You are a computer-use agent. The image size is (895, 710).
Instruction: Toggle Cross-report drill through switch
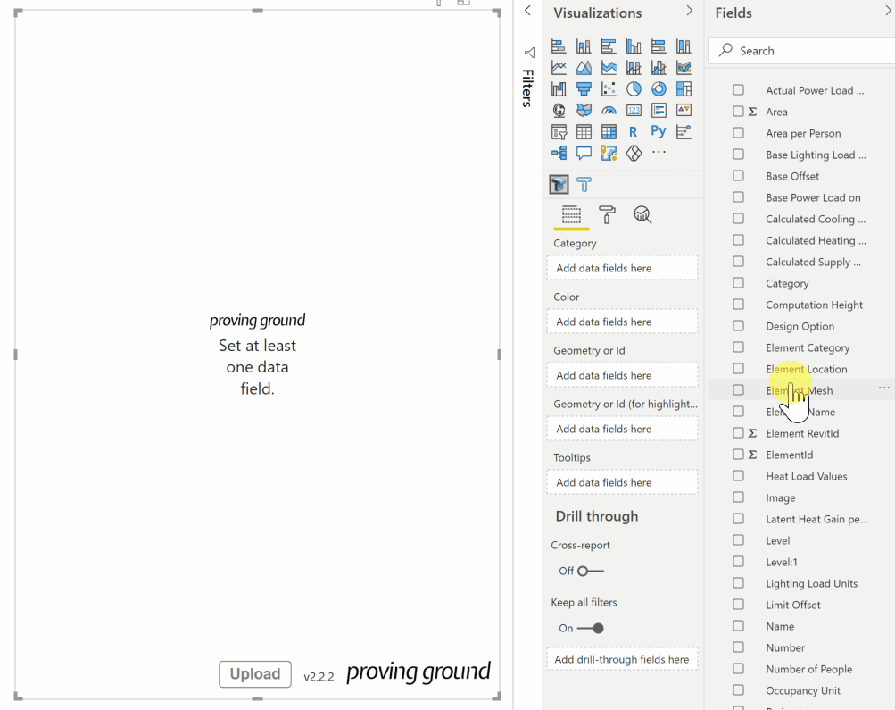click(590, 572)
